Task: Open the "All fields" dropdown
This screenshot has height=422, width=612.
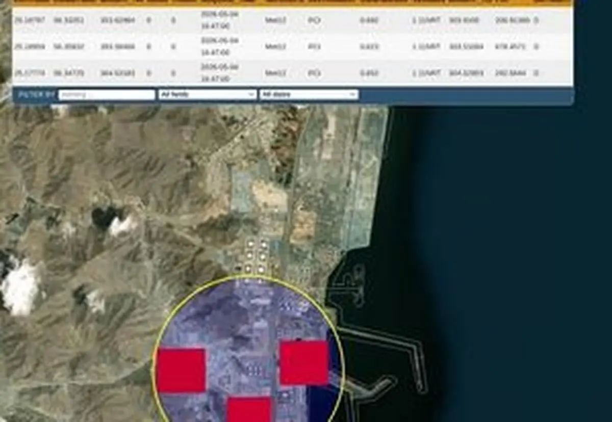Action: 208,95
